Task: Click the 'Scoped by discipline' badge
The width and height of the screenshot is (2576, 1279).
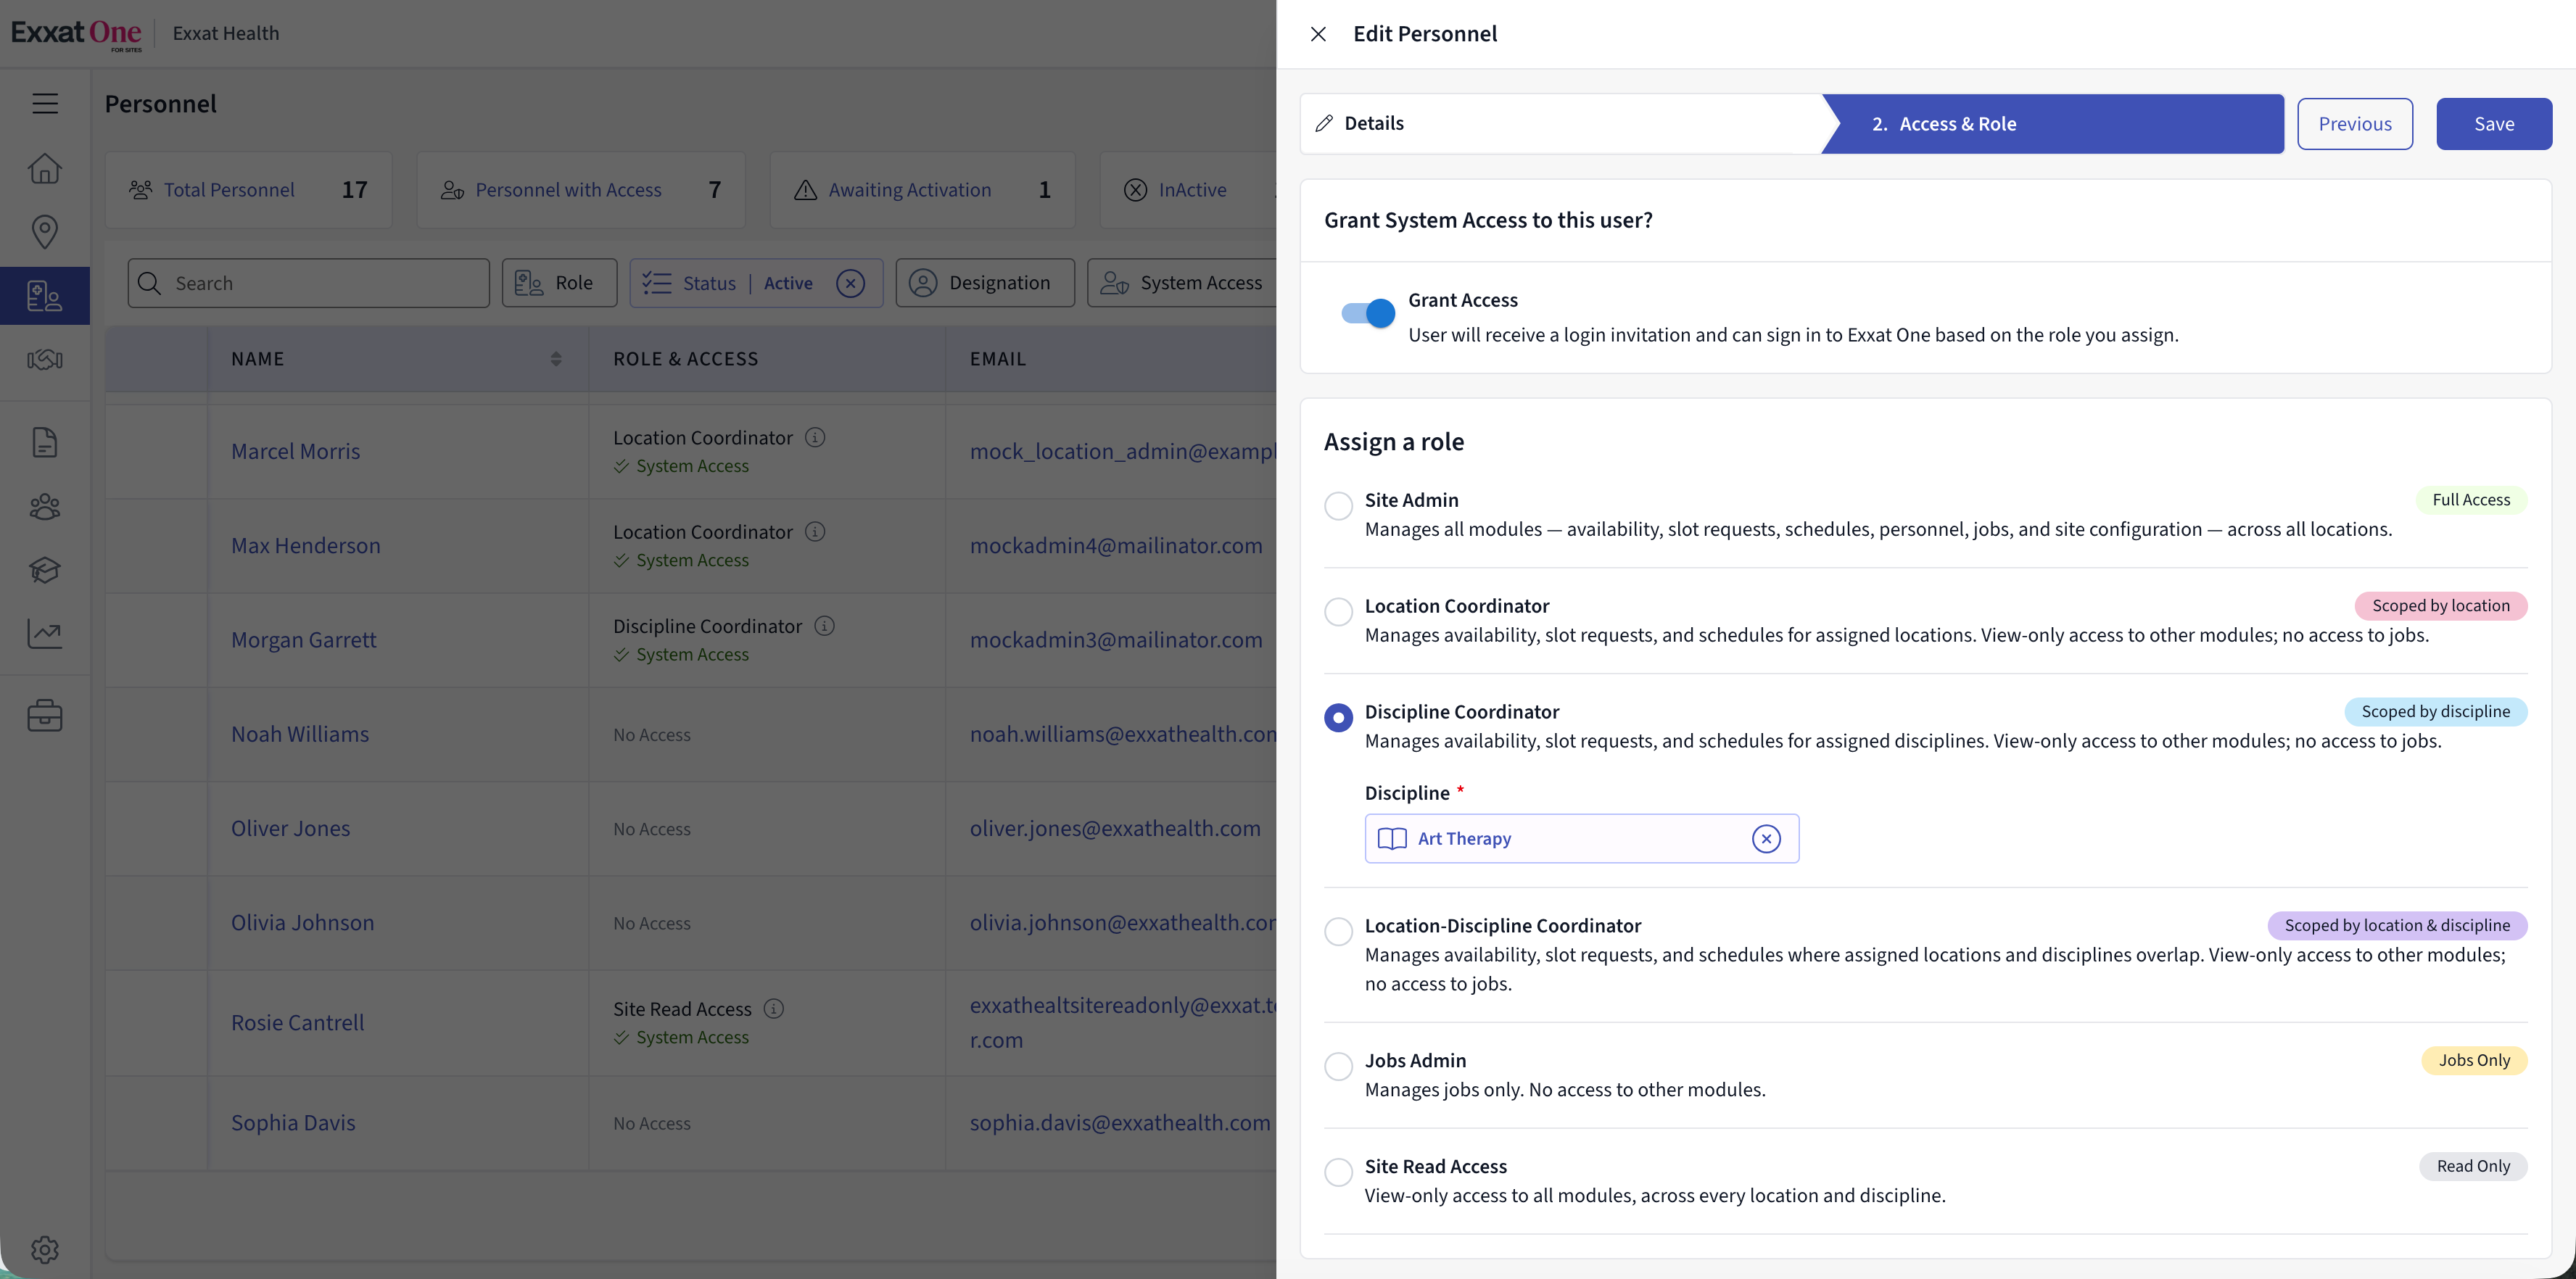Action: pos(2436,712)
